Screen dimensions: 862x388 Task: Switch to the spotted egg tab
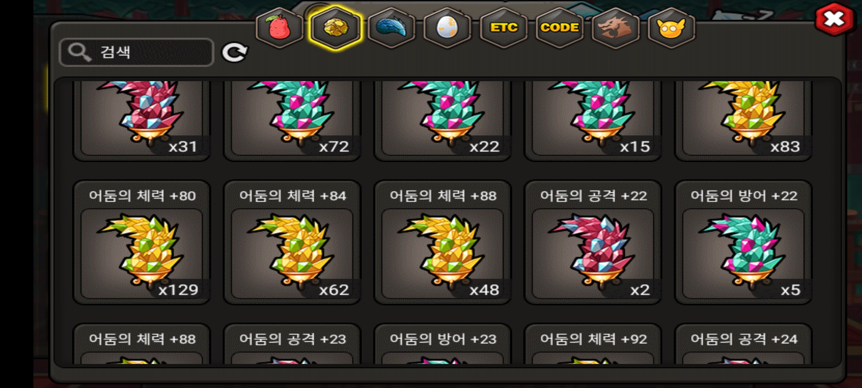pos(447,28)
